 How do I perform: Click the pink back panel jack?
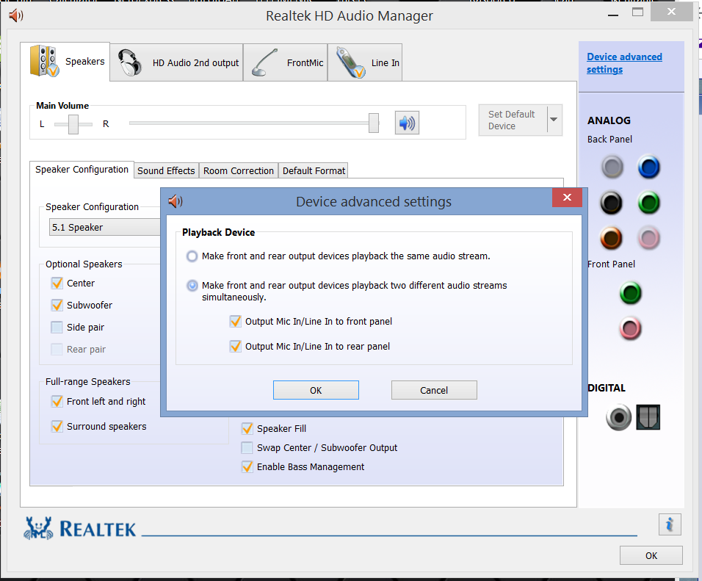coord(648,238)
